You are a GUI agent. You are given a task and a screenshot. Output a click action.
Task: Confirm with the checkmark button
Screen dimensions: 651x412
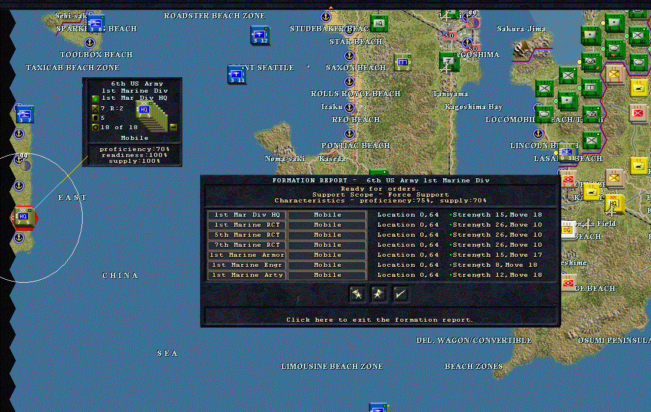point(400,295)
